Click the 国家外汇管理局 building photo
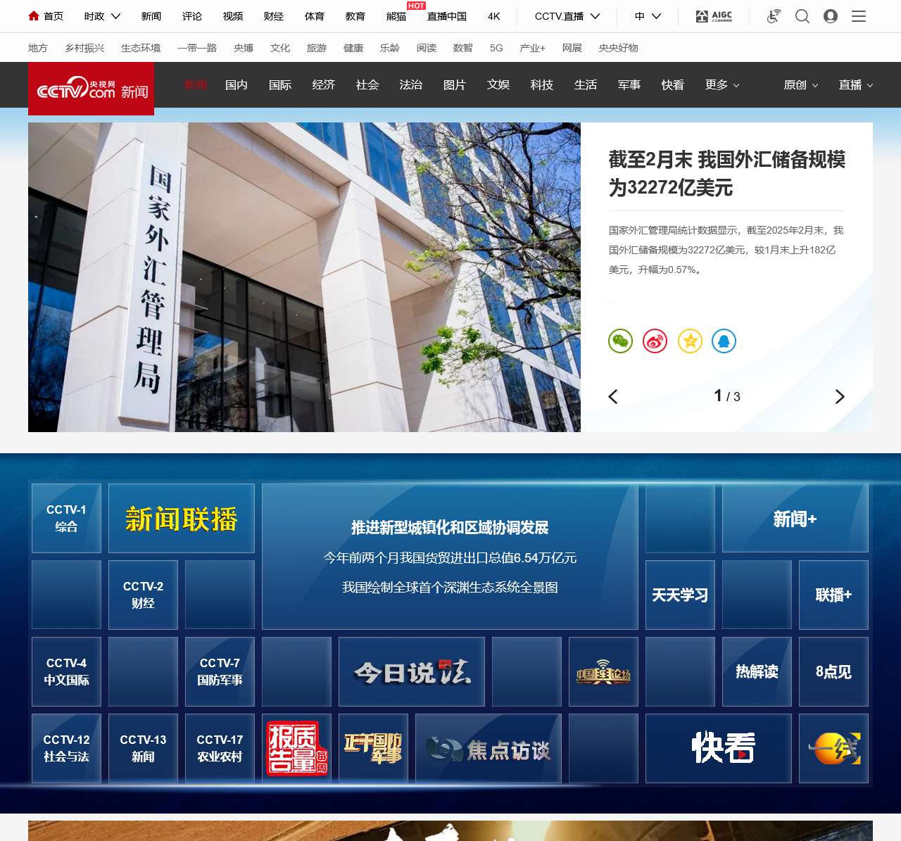The width and height of the screenshot is (901, 841). pos(304,277)
